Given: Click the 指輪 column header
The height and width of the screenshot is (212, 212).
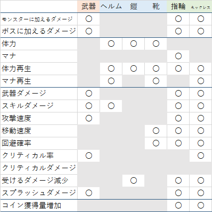Looking at the screenshot, I should pyautogui.click(x=178, y=6).
